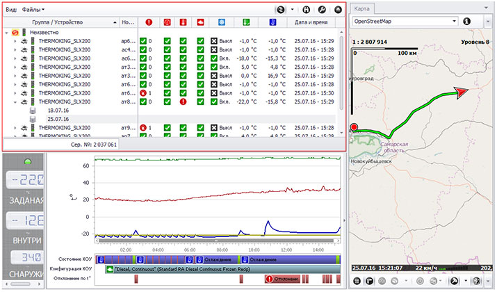Click the grid icon in map bottom toolbar
497x292 pixels.
pyautogui.click(x=357, y=281)
